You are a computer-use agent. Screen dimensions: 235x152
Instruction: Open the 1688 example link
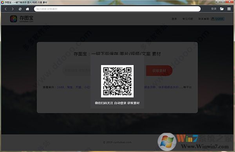(x=60, y=87)
